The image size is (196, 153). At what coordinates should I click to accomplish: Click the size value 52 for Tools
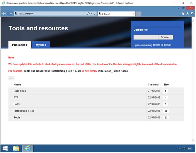(166, 118)
